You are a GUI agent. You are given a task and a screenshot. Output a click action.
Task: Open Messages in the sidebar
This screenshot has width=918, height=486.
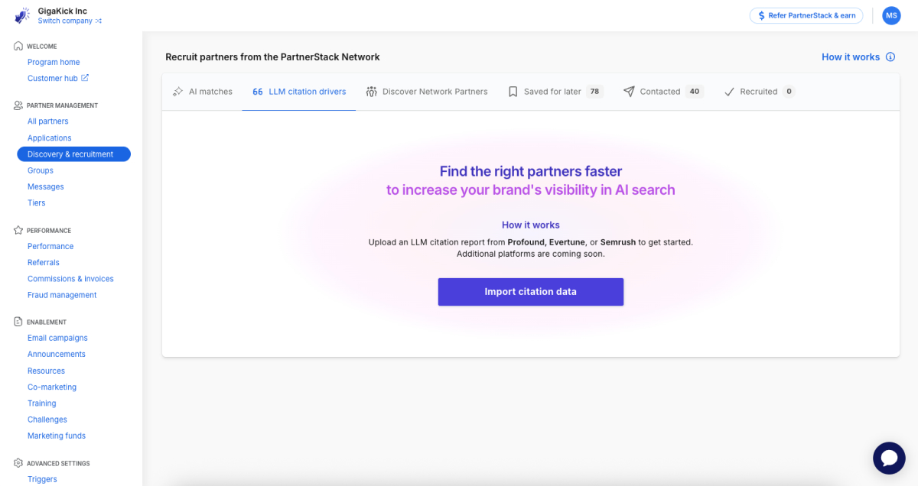pyautogui.click(x=46, y=186)
